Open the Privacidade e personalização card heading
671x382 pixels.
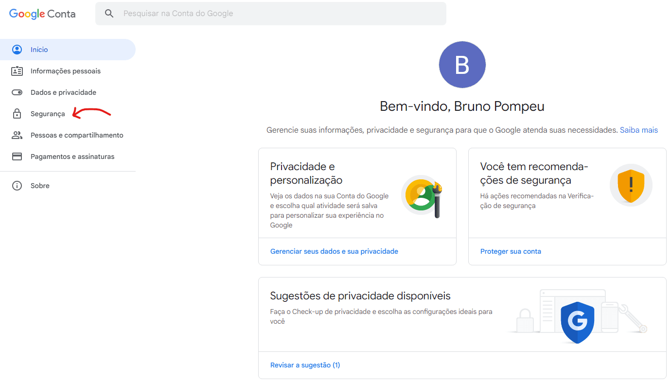pos(306,174)
